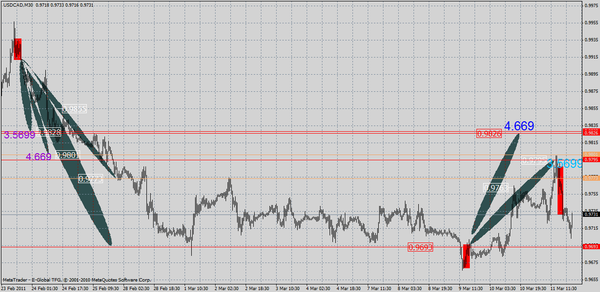Viewport: 600px width, 292px height.
Task: Click the 23 Feb 2011 date on timeline
Action: click(x=13, y=288)
